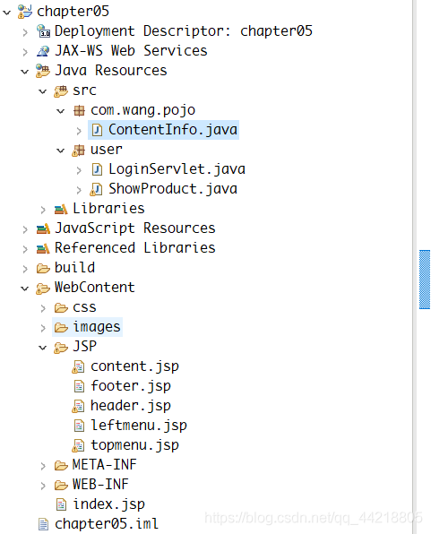
Task: Select the footer.jsp label
Action: pos(131,386)
